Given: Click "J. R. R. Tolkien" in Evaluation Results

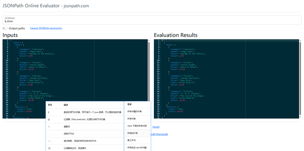Looking at the screenshot, I should [189, 94].
